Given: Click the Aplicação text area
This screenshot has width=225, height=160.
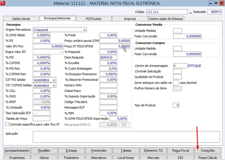Looking at the screenshot, I should [x=126, y=137].
